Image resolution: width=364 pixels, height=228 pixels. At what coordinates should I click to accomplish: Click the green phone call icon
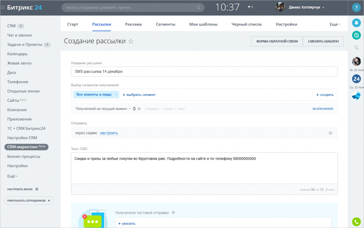pos(356,222)
